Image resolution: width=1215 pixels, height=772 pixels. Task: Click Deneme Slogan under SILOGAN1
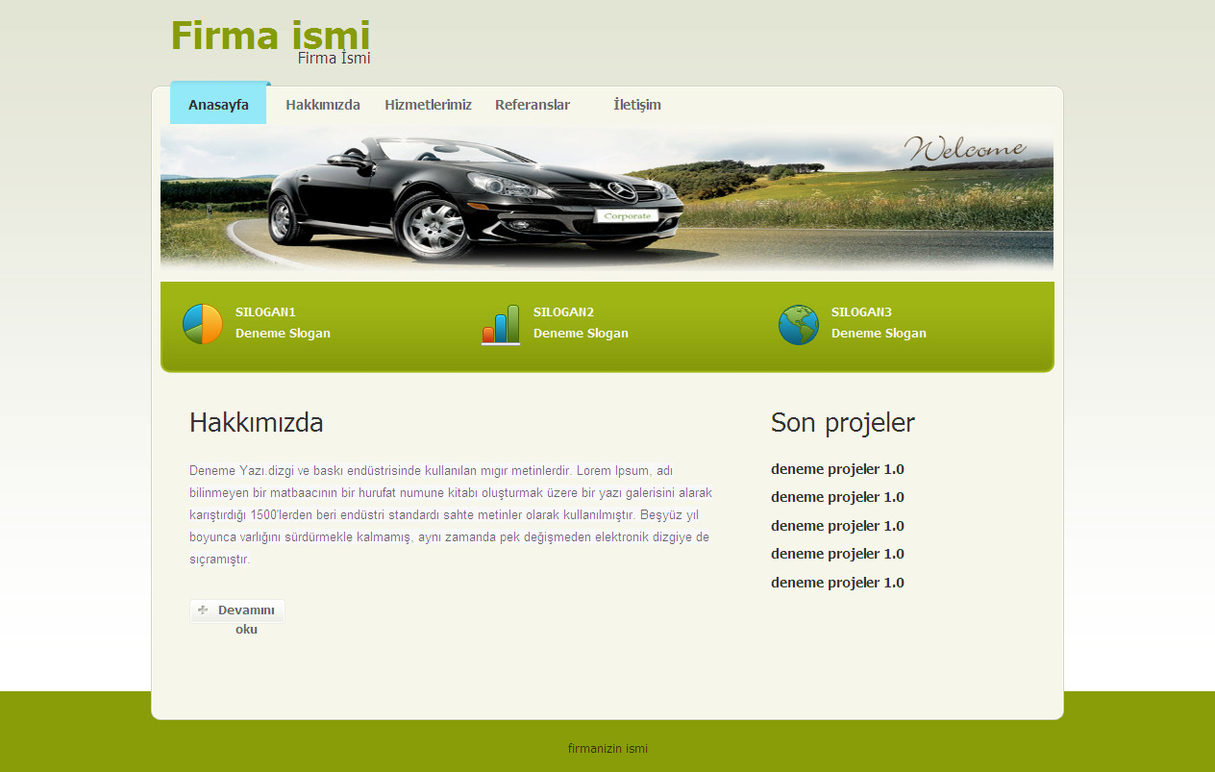(x=283, y=334)
